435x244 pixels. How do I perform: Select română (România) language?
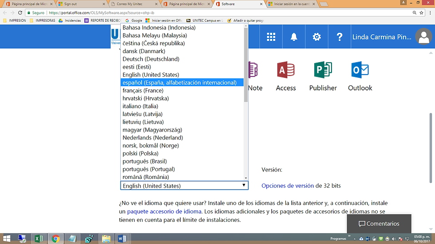point(182,177)
